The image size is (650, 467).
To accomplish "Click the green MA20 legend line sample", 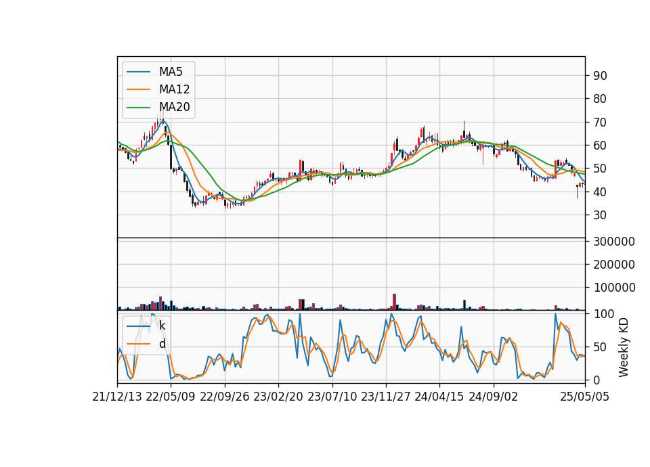I will [x=138, y=108].
